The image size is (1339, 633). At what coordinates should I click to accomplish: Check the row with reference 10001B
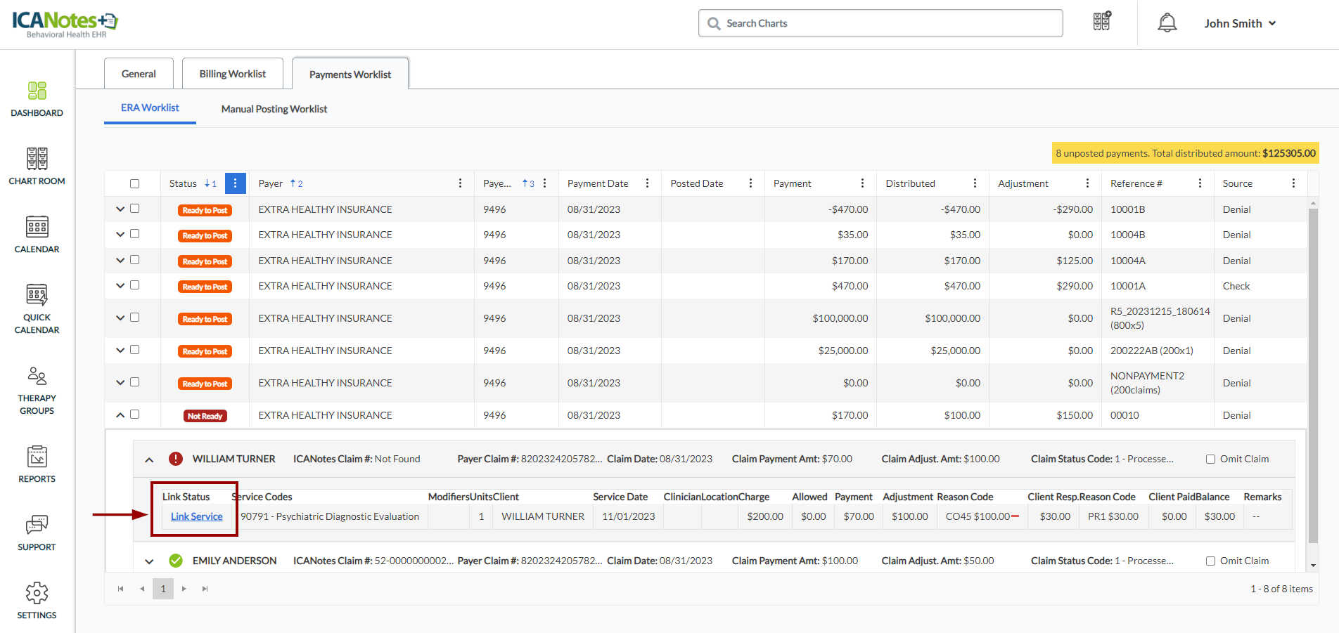[x=135, y=209]
